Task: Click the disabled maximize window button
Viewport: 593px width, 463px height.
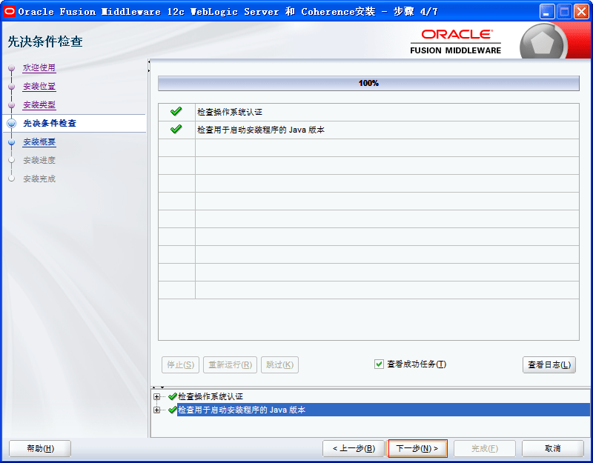Action: point(564,12)
